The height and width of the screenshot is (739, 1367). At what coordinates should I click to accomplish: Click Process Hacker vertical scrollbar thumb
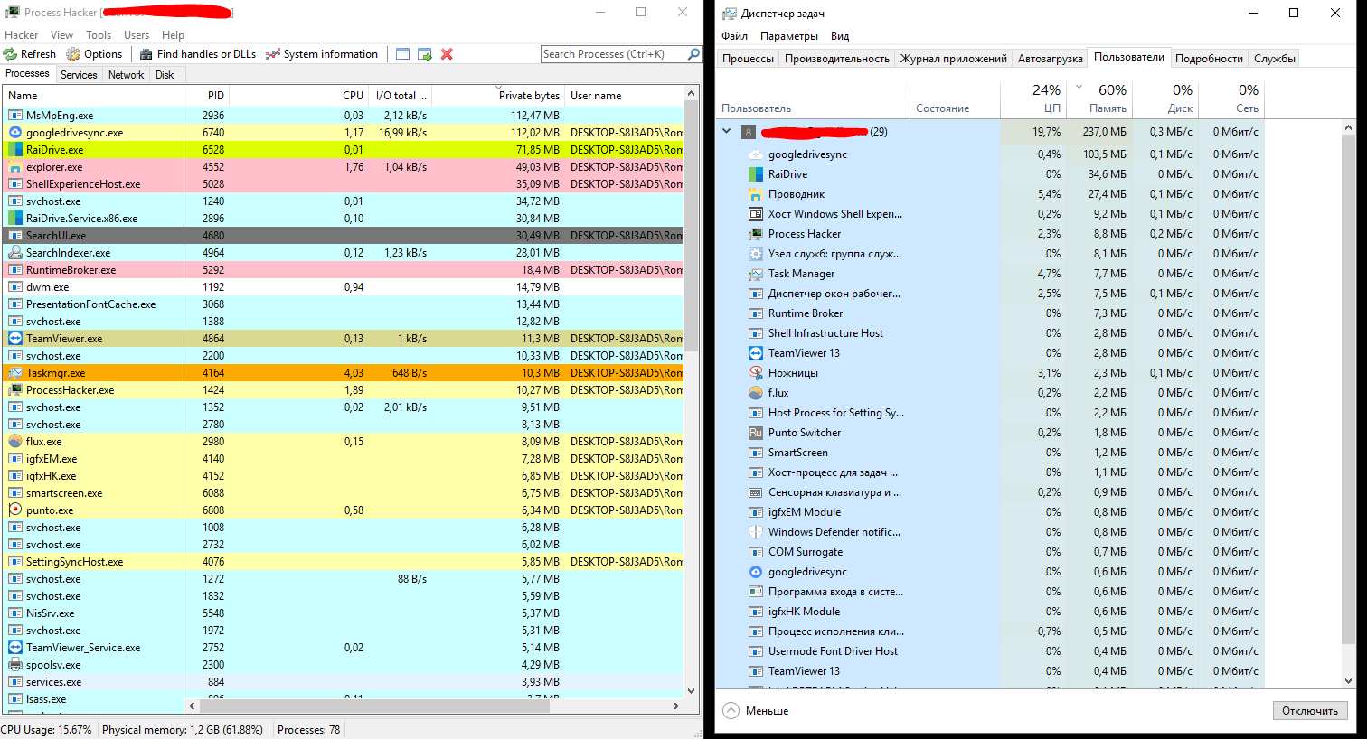[x=692, y=226]
